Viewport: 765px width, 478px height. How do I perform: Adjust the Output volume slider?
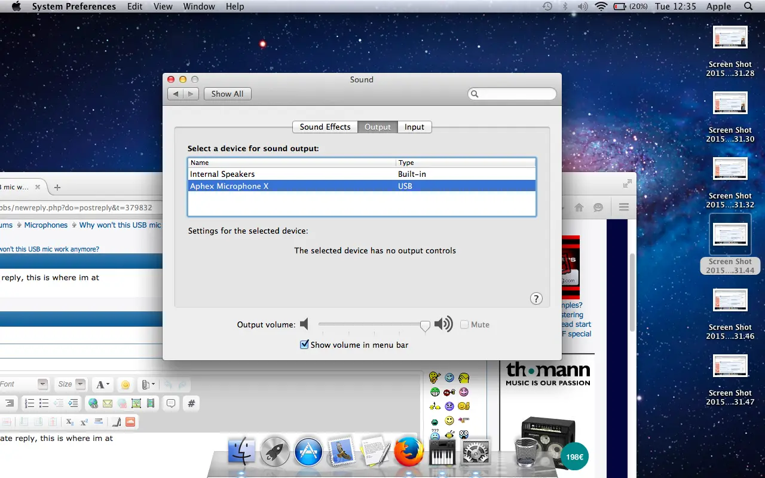425,325
